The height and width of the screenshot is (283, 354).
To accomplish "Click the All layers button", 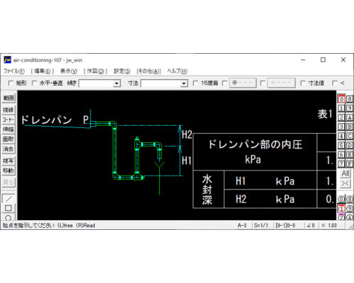I will [346, 173].
